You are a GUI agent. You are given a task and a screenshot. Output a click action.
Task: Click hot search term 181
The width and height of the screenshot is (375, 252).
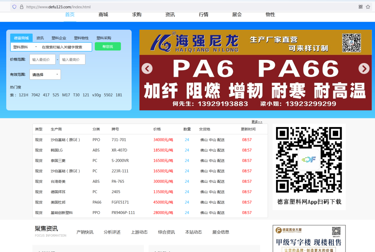coord(119,95)
